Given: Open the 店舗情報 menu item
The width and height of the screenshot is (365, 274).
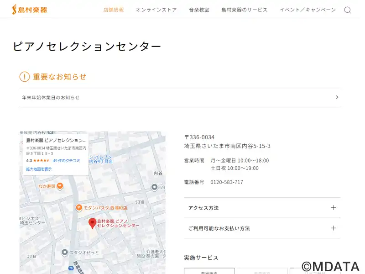Looking at the screenshot, I should pos(114,10).
